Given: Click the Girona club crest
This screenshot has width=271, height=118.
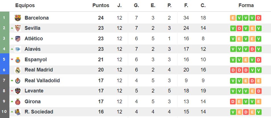Looking at the screenshot, I should (x=18, y=102).
